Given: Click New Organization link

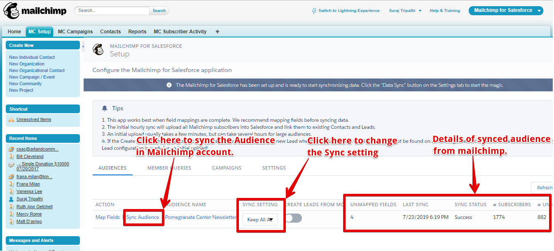Looking at the screenshot, I should coord(27,64).
